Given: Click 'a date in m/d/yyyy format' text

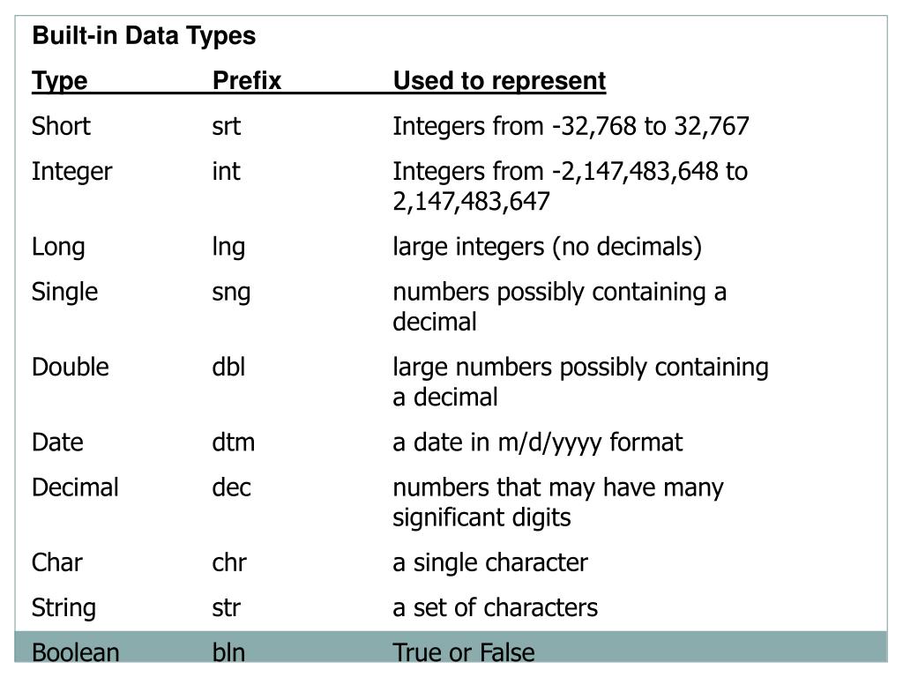Looking at the screenshot, I should pyautogui.click(x=537, y=443).
